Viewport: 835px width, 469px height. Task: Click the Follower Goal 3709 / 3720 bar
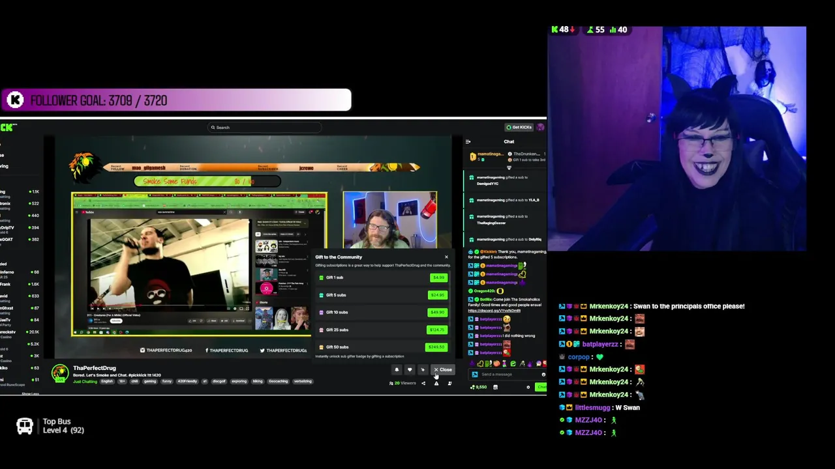pyautogui.click(x=175, y=100)
